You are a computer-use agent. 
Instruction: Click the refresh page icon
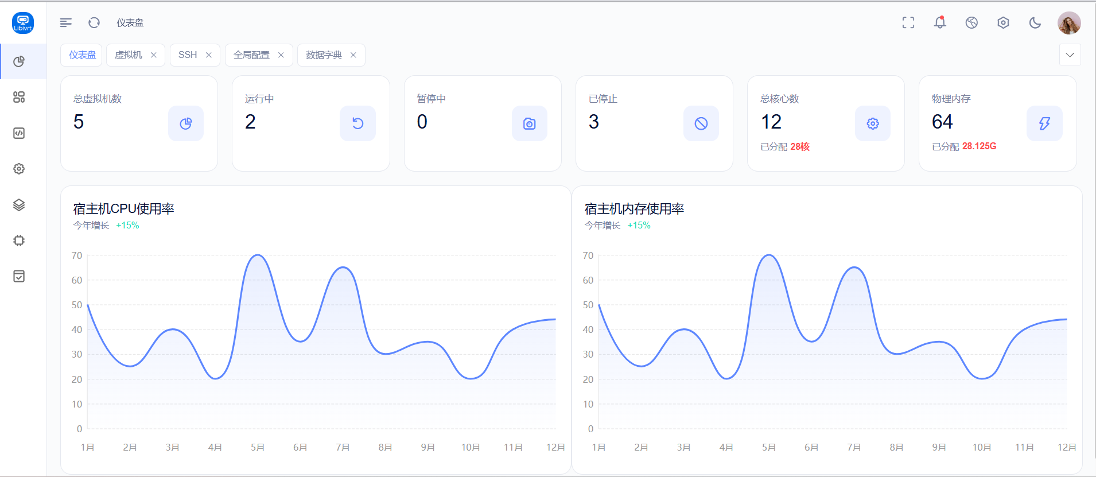(94, 22)
